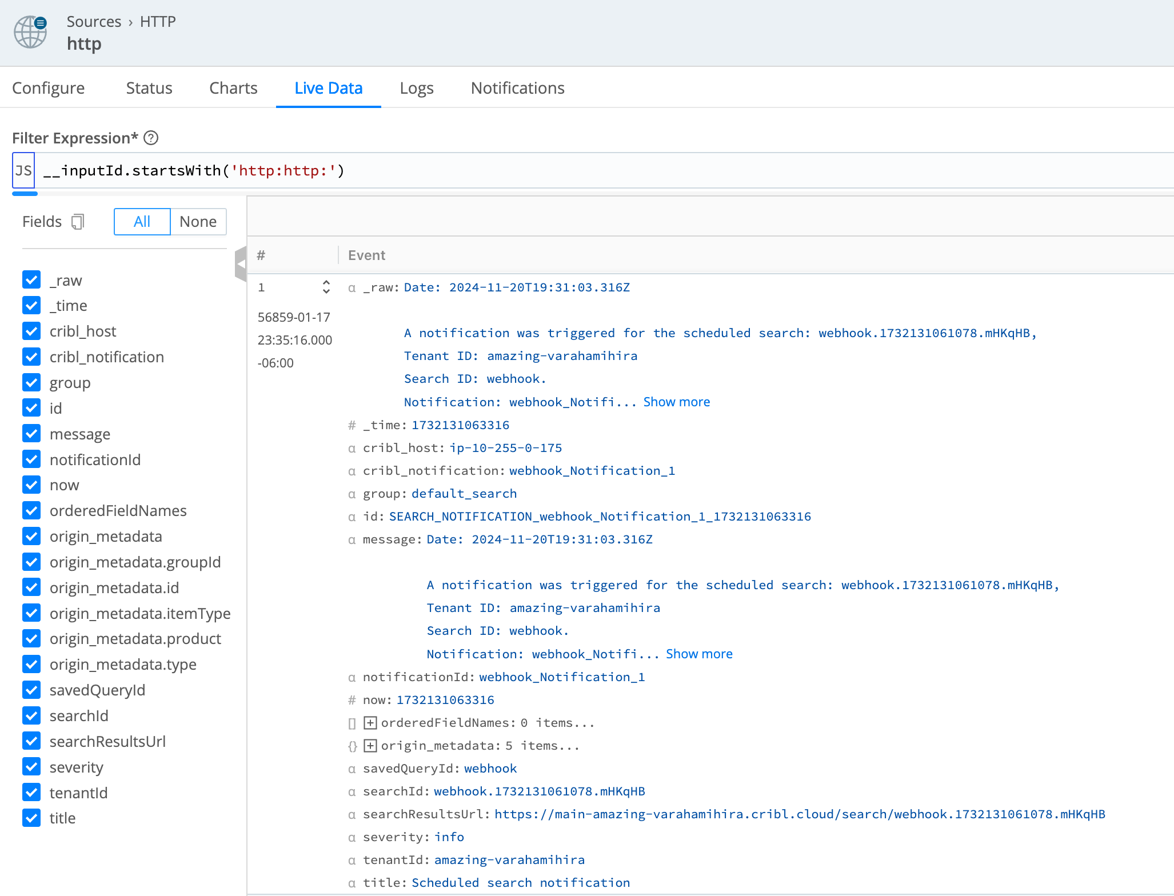Click into the Filter Expression input

[x=572, y=170]
